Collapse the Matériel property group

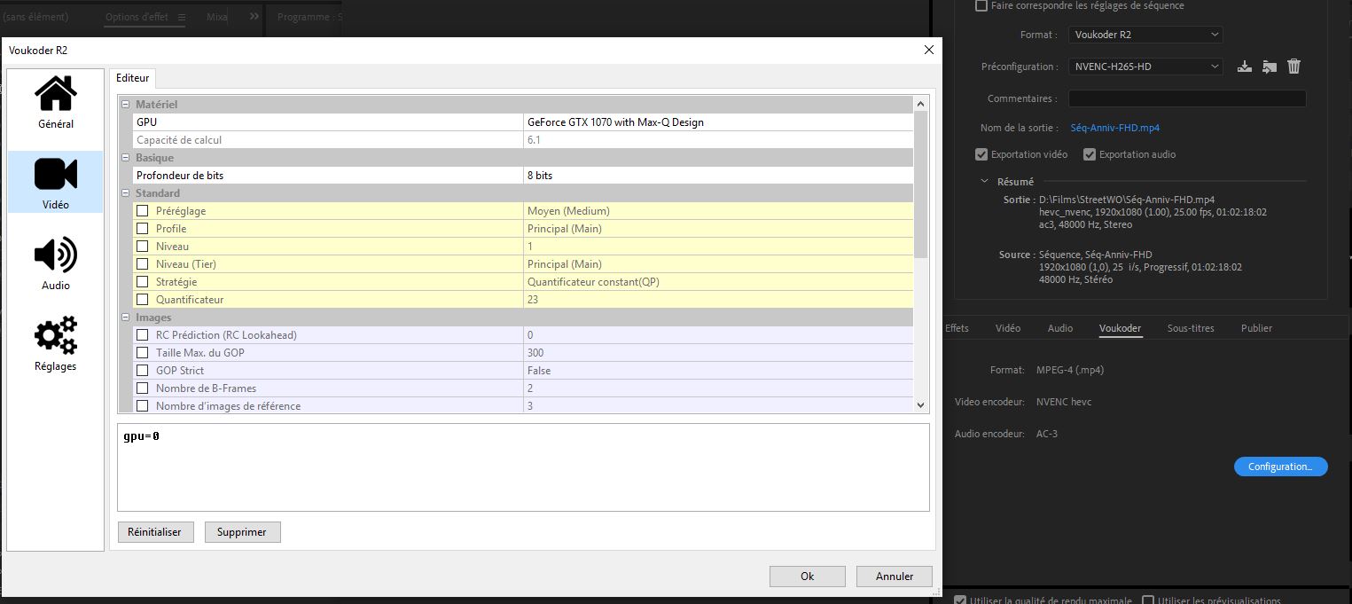coord(126,105)
